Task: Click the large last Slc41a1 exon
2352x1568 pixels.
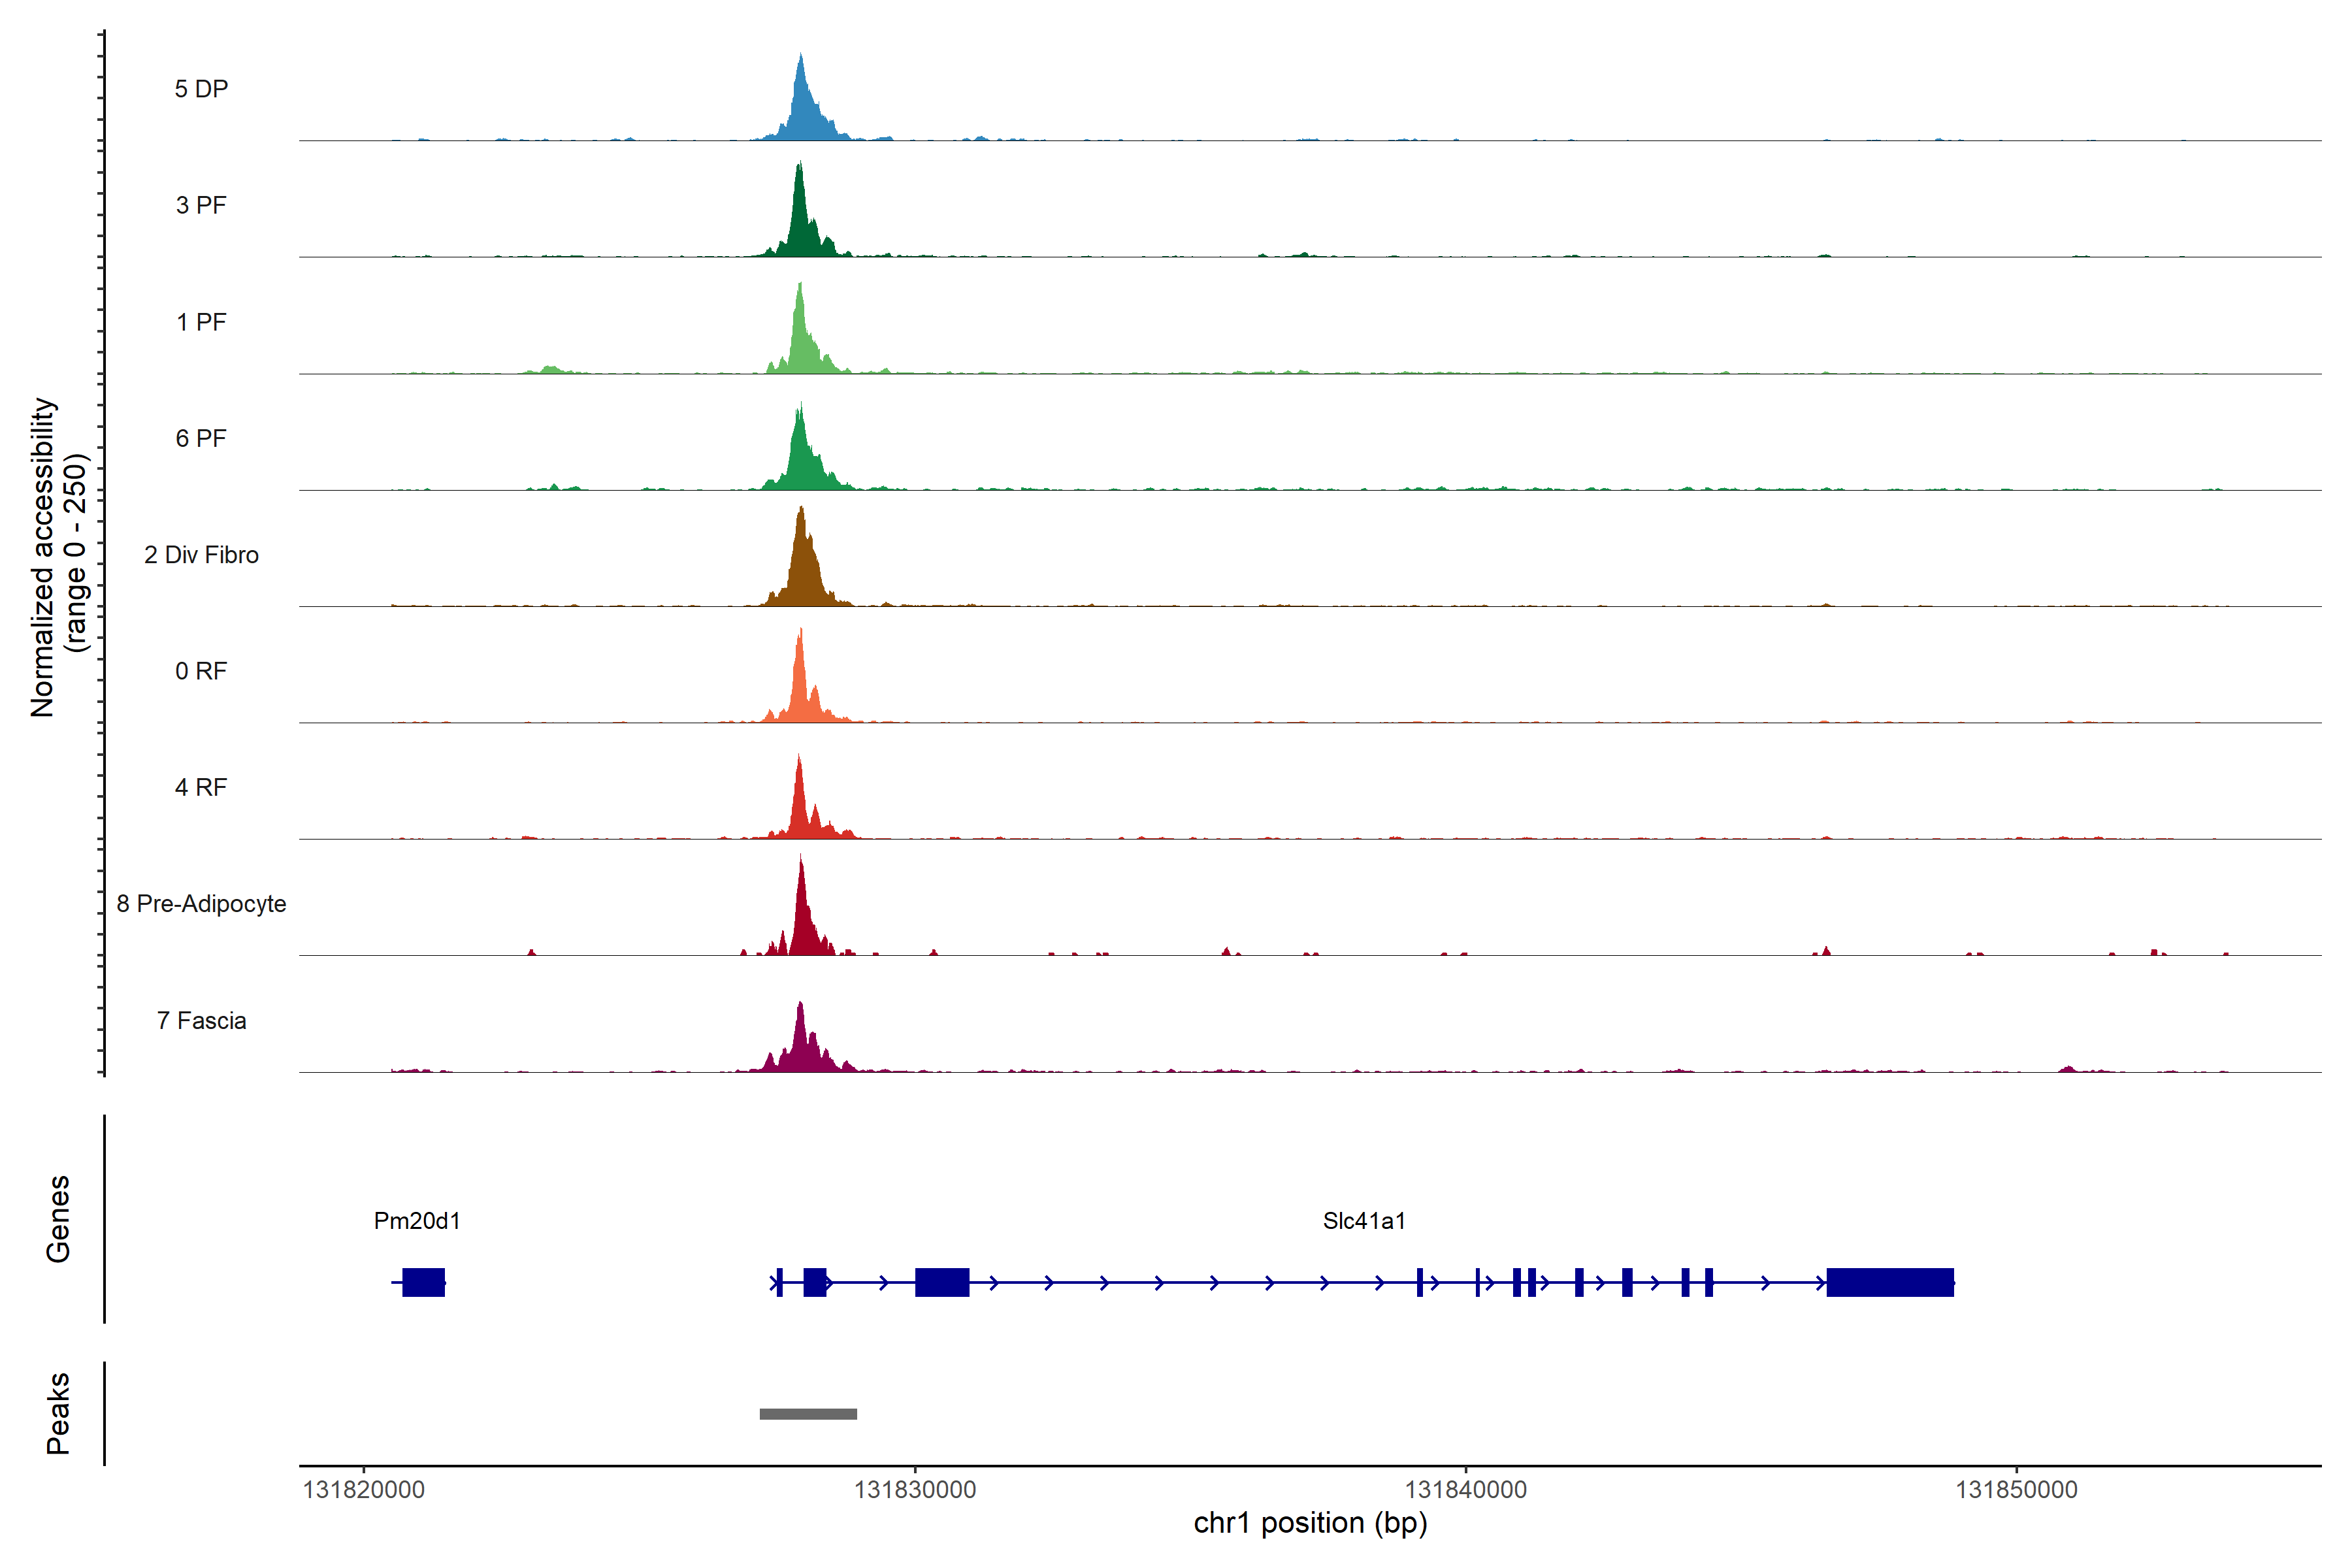Action: click(x=1890, y=1282)
